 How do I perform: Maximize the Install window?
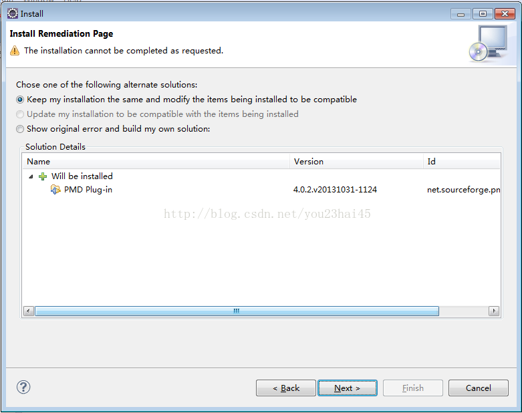pos(483,14)
